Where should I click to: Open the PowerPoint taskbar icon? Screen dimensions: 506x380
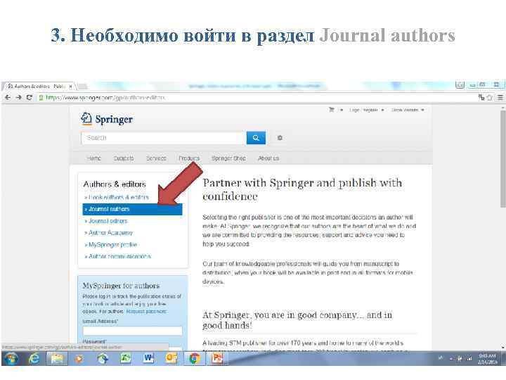click(x=217, y=359)
